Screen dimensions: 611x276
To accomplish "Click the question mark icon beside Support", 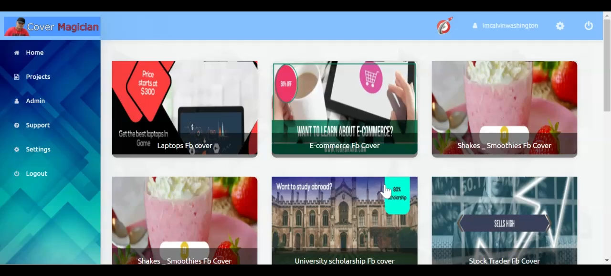I will tap(17, 125).
